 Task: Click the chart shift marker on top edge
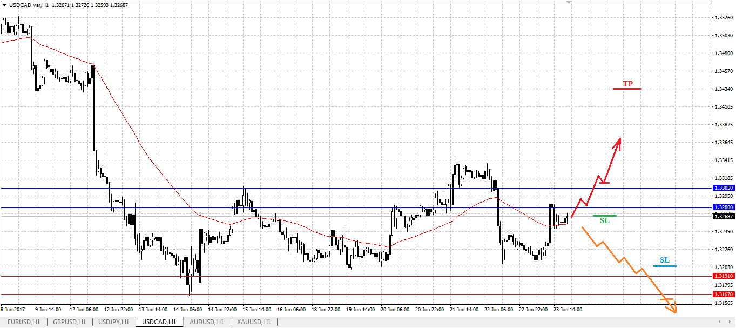tap(569, 2)
